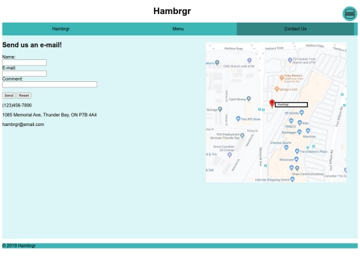Click the TD Canada Trust marker on map
The width and height of the screenshot is (360, 270).
290,60
